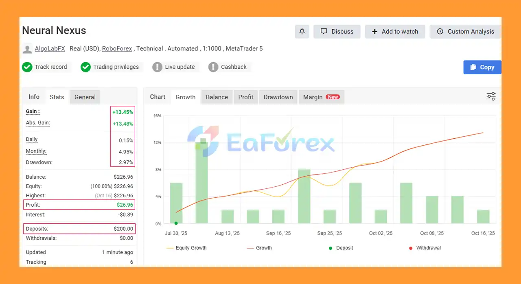Screen dimensions: 521x284
Task: Open the Drawdown chart tab
Action: point(278,97)
